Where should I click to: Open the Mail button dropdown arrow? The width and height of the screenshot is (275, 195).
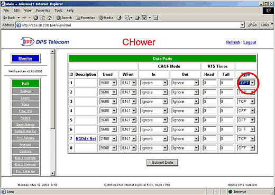pyautogui.click(x=132, y=17)
